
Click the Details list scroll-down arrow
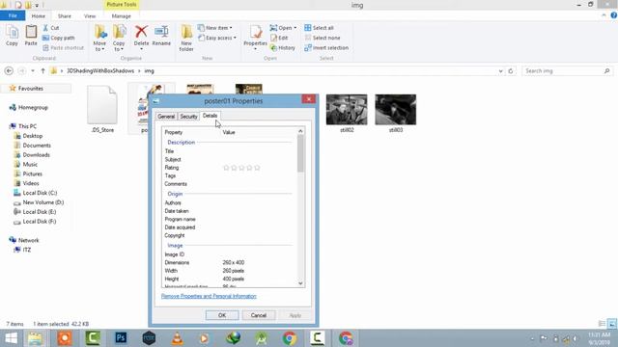(x=300, y=283)
